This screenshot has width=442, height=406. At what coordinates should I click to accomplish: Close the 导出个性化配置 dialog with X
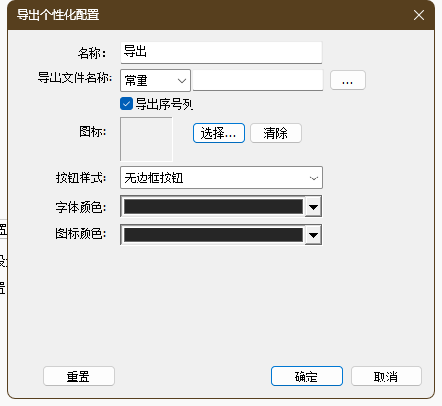[x=419, y=15]
